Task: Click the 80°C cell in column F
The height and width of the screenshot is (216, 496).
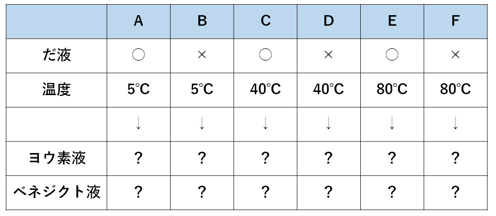Action: pos(455,89)
